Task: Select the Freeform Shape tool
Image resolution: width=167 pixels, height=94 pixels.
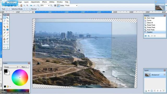Action: (x=8, y=48)
